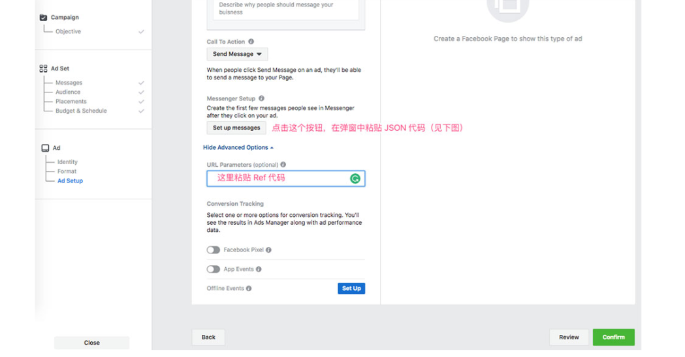The width and height of the screenshot is (685, 357).
Task: Click the URL Parameters info icon
Action: point(283,164)
